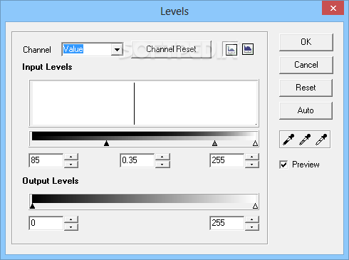
Task: Increase the gamma 0.35 value
Action: coord(162,157)
